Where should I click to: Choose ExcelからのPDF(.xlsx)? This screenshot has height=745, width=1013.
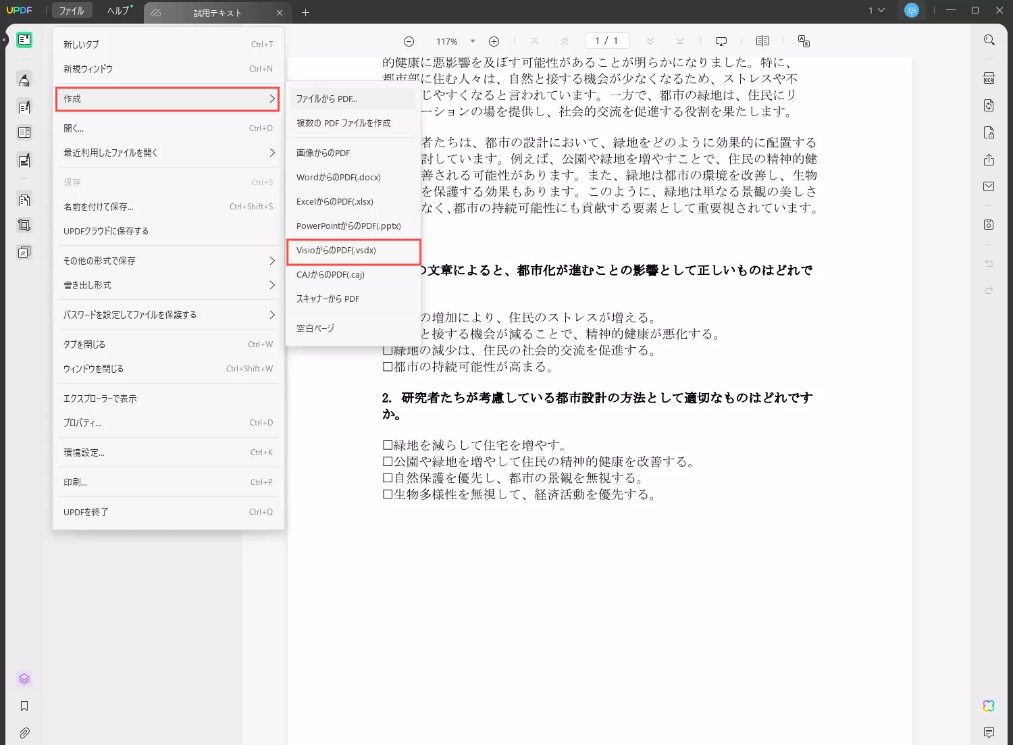point(353,201)
